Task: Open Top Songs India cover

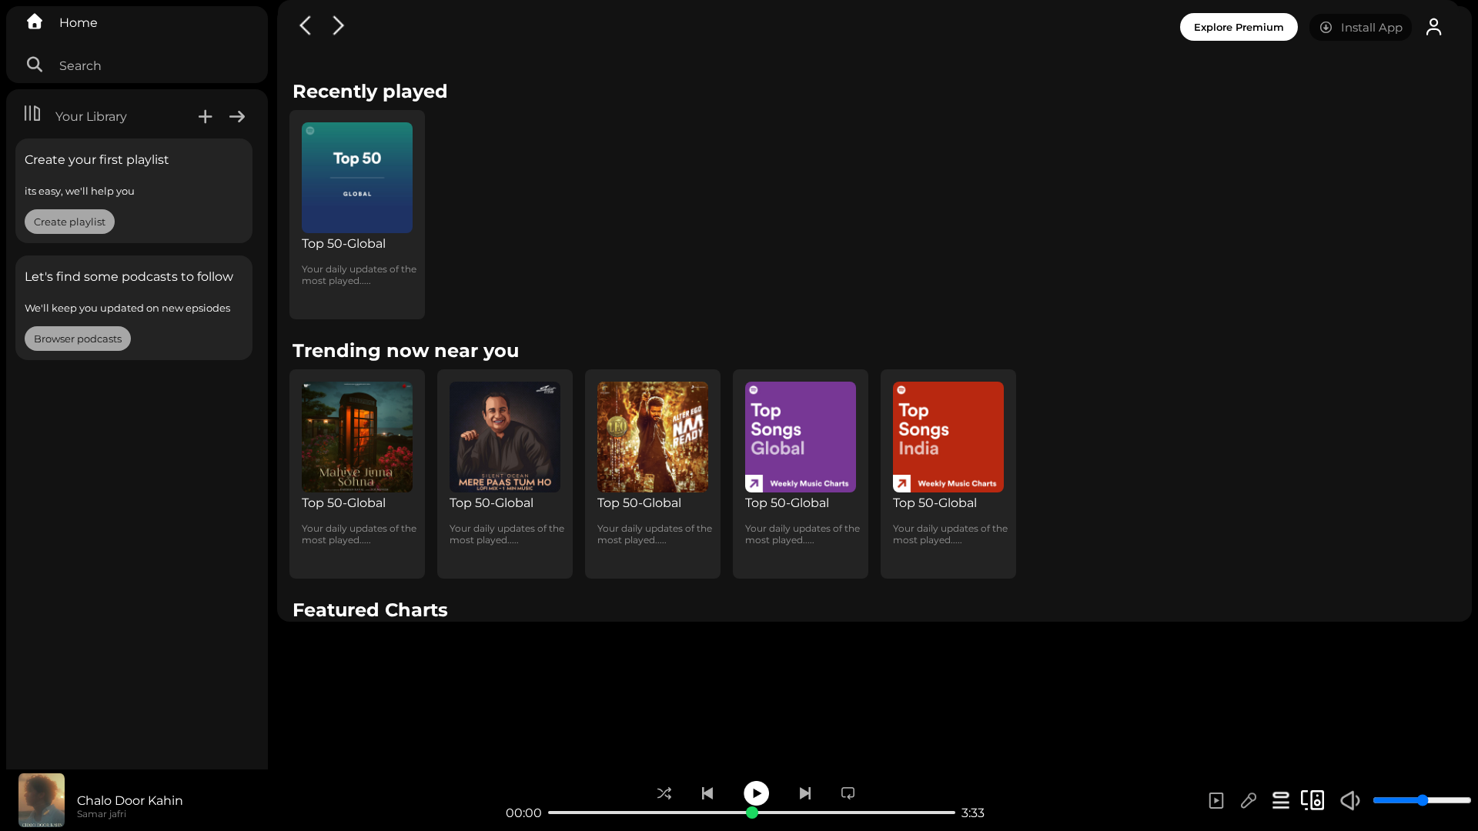Action: (948, 437)
